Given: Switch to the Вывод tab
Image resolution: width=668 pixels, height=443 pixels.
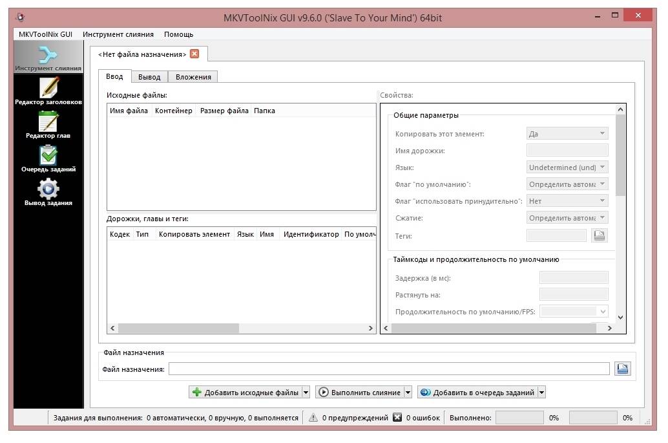Looking at the screenshot, I should coord(149,77).
